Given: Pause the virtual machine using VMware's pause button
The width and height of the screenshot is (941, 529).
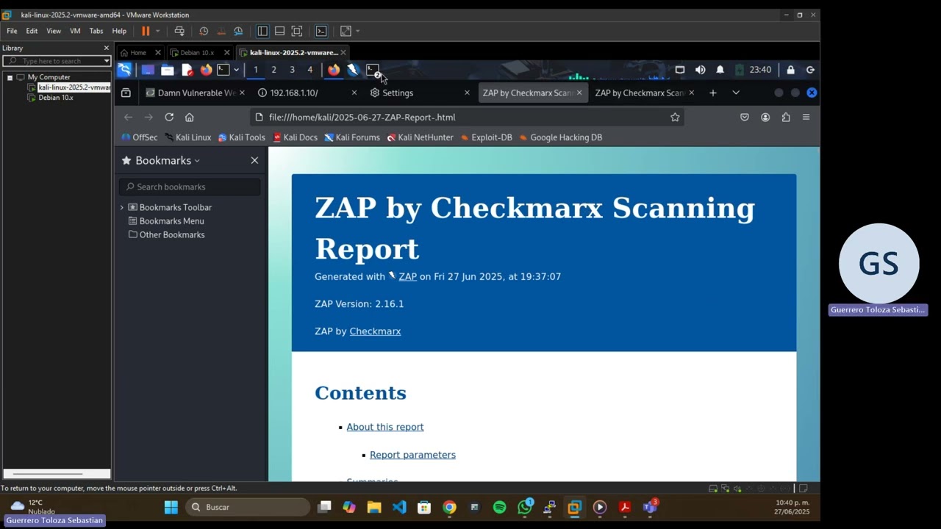Looking at the screenshot, I should click(146, 31).
